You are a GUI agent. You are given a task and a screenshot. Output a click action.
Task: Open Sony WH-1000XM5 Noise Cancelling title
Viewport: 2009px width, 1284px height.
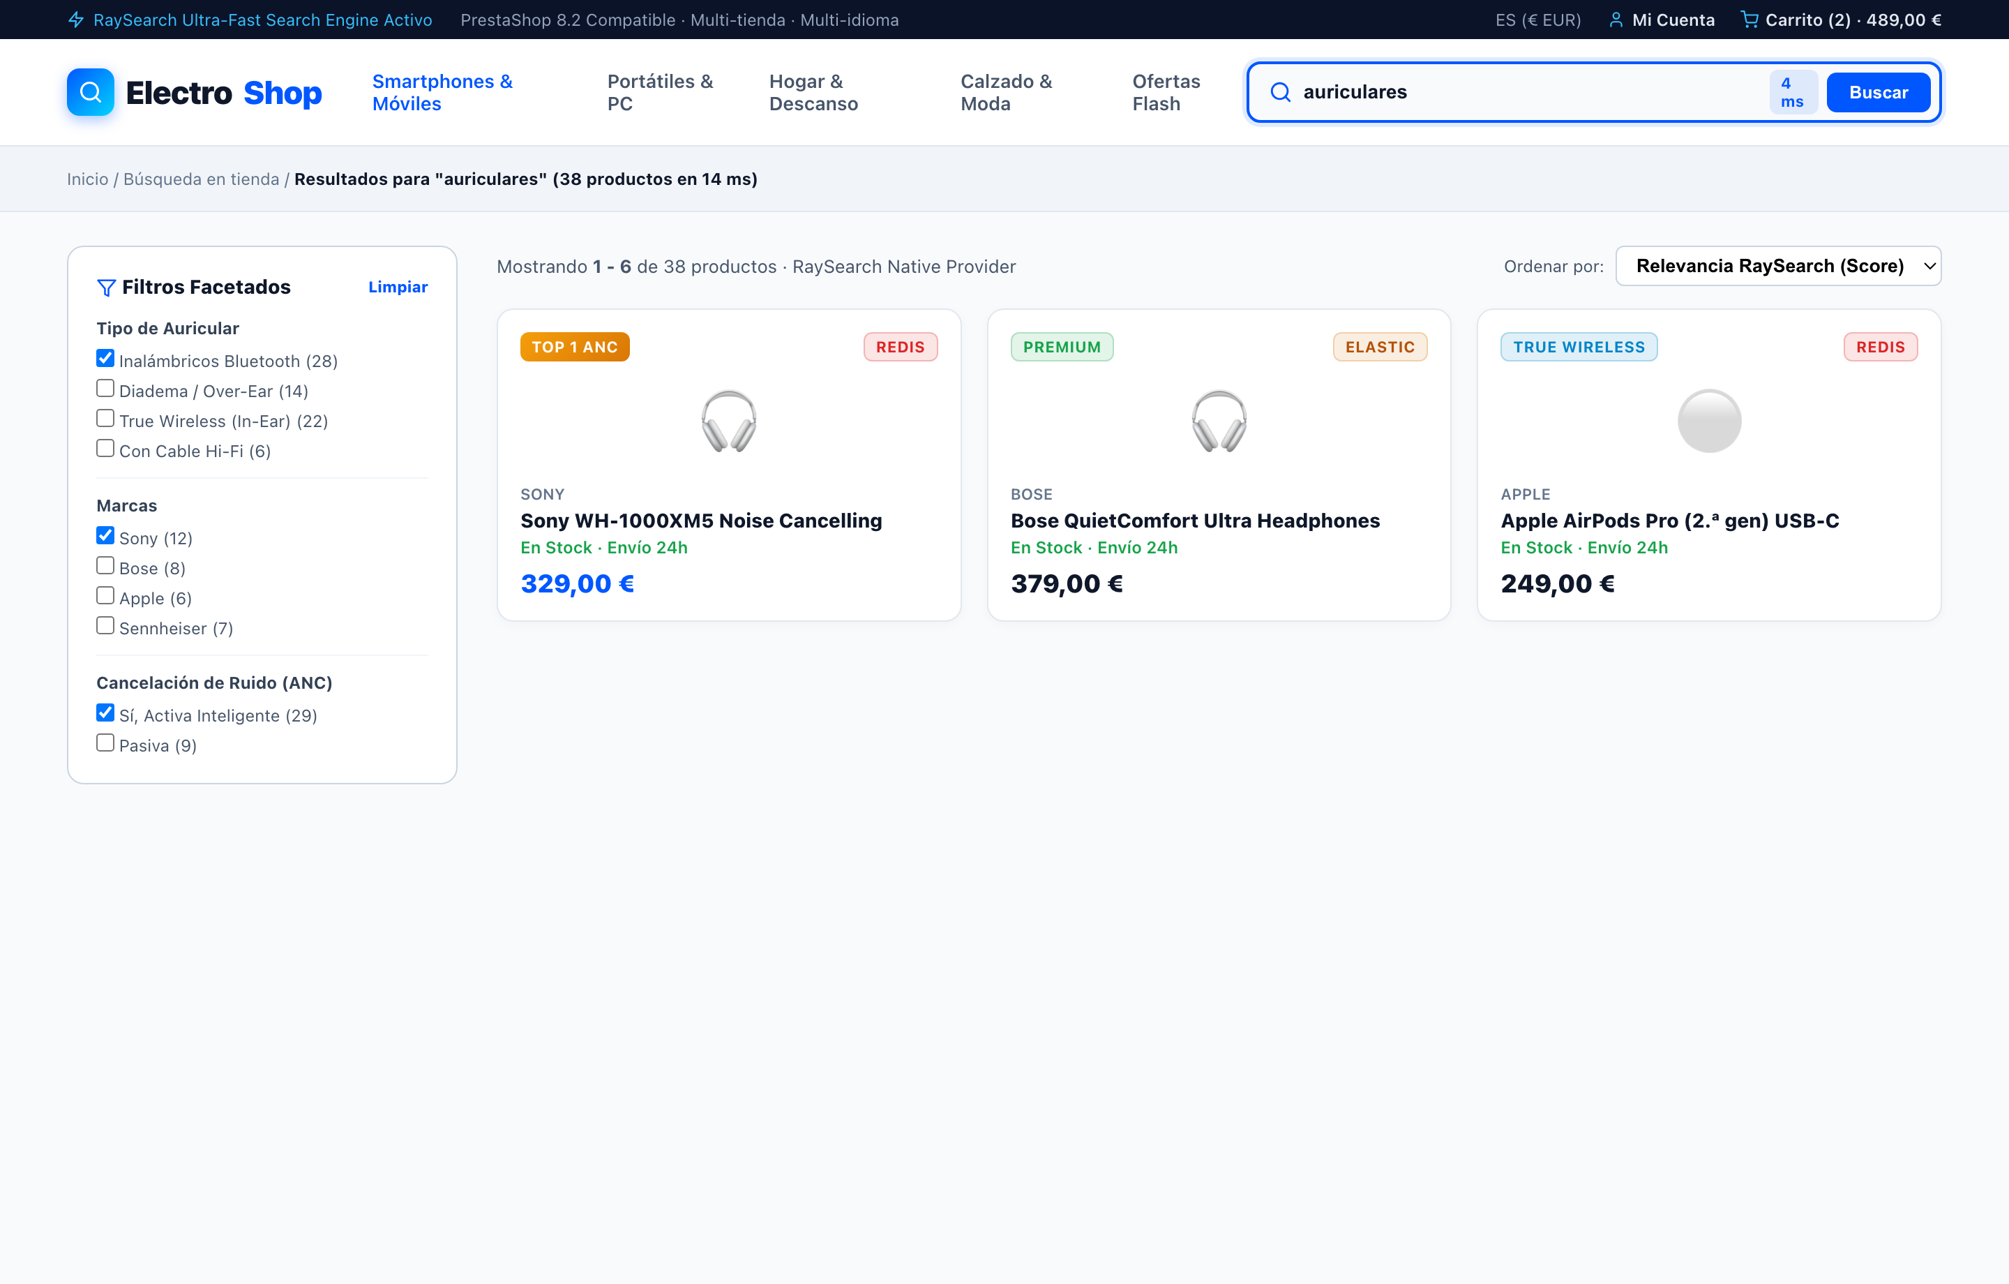click(701, 520)
